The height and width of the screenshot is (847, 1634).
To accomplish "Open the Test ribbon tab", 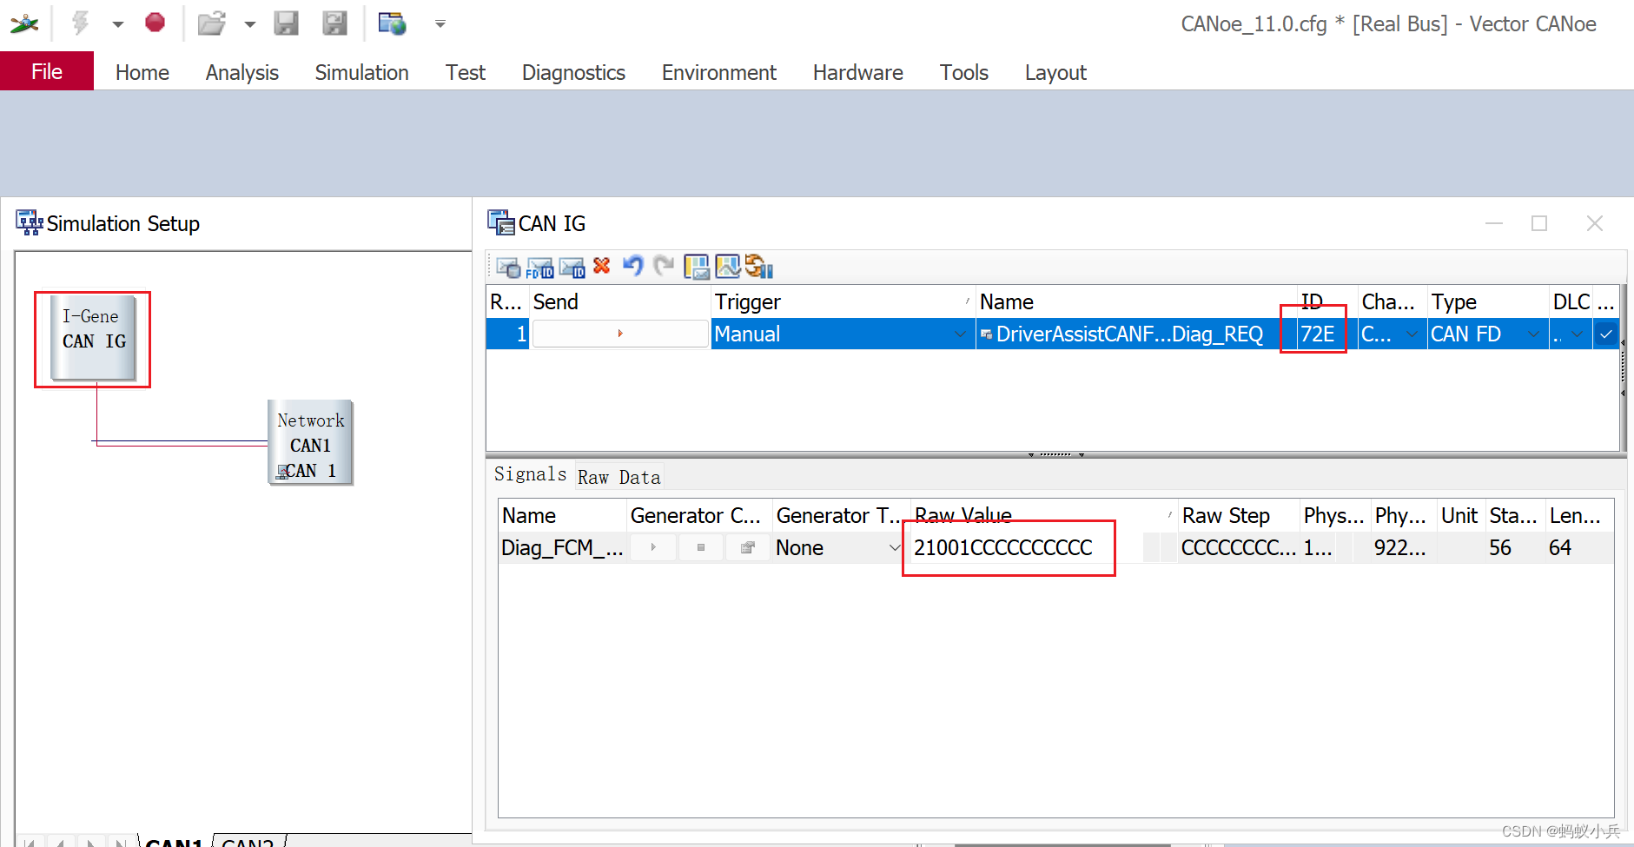I will [466, 72].
